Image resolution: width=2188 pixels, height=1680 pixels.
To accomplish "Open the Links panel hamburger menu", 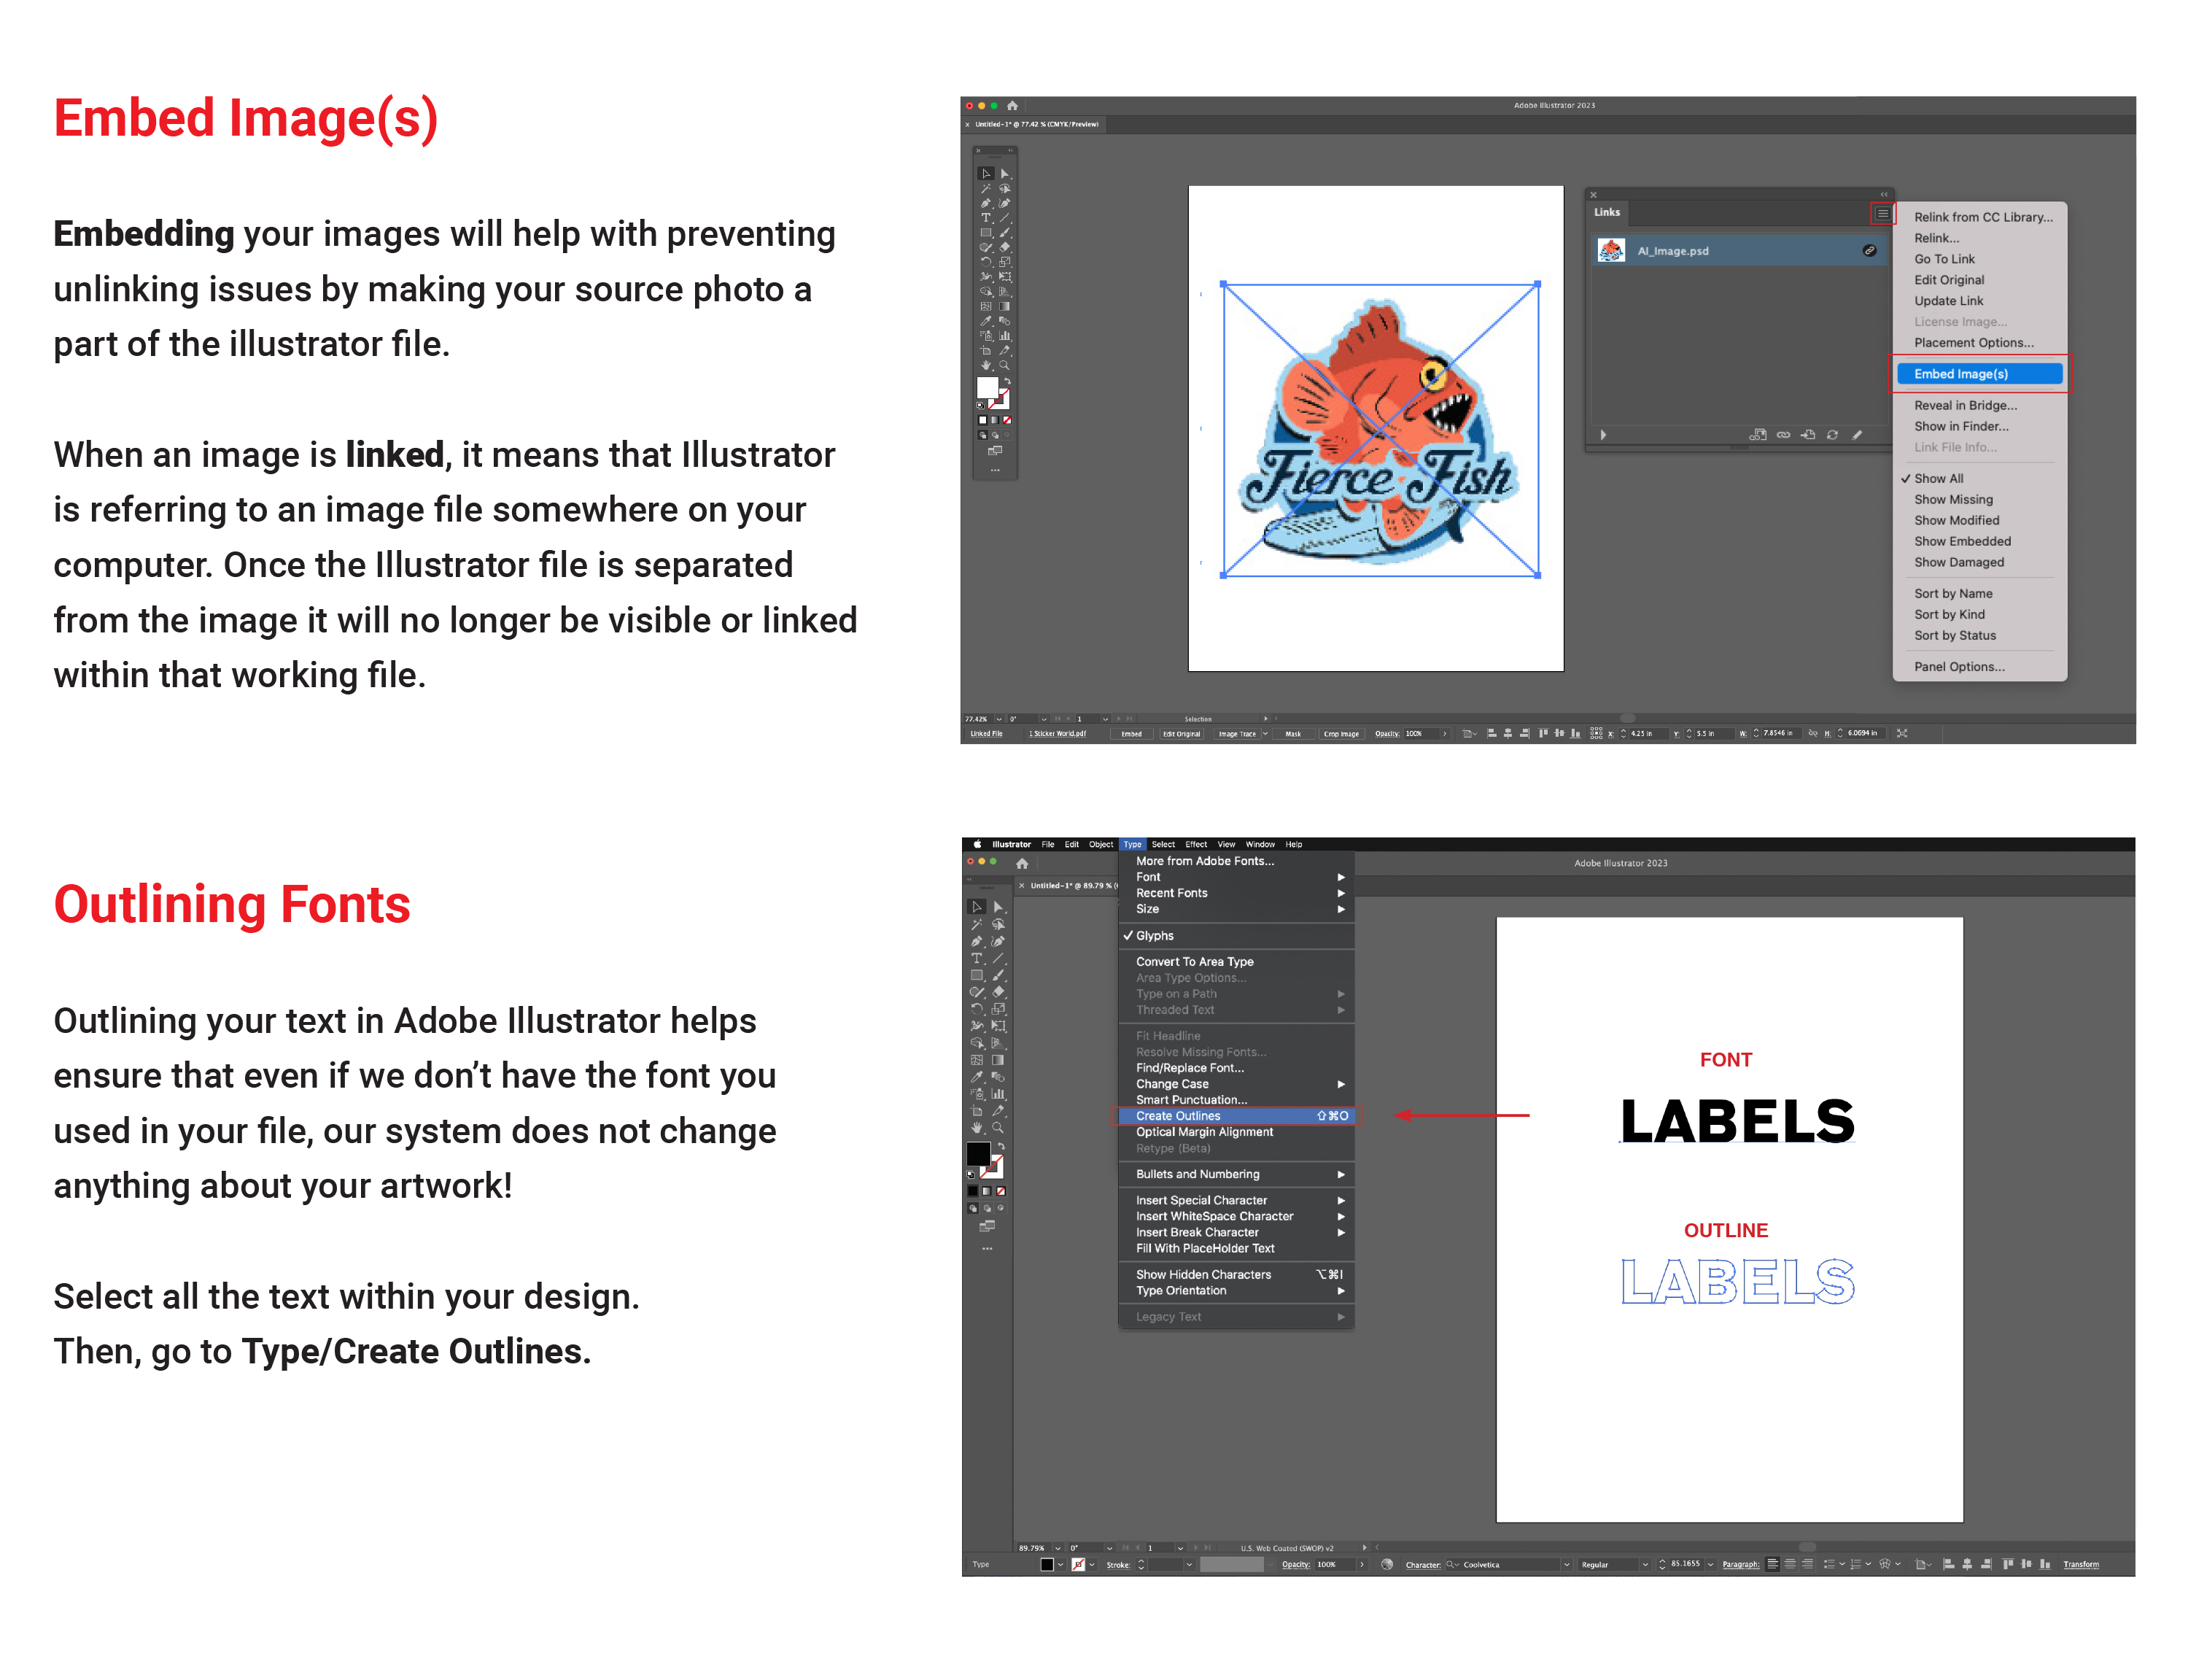I will (1882, 213).
